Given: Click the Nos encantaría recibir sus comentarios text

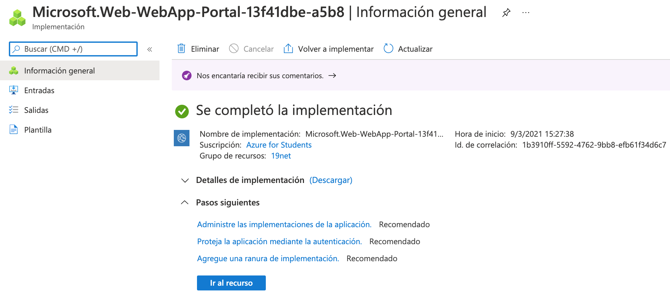Looking at the screenshot, I should (260, 75).
